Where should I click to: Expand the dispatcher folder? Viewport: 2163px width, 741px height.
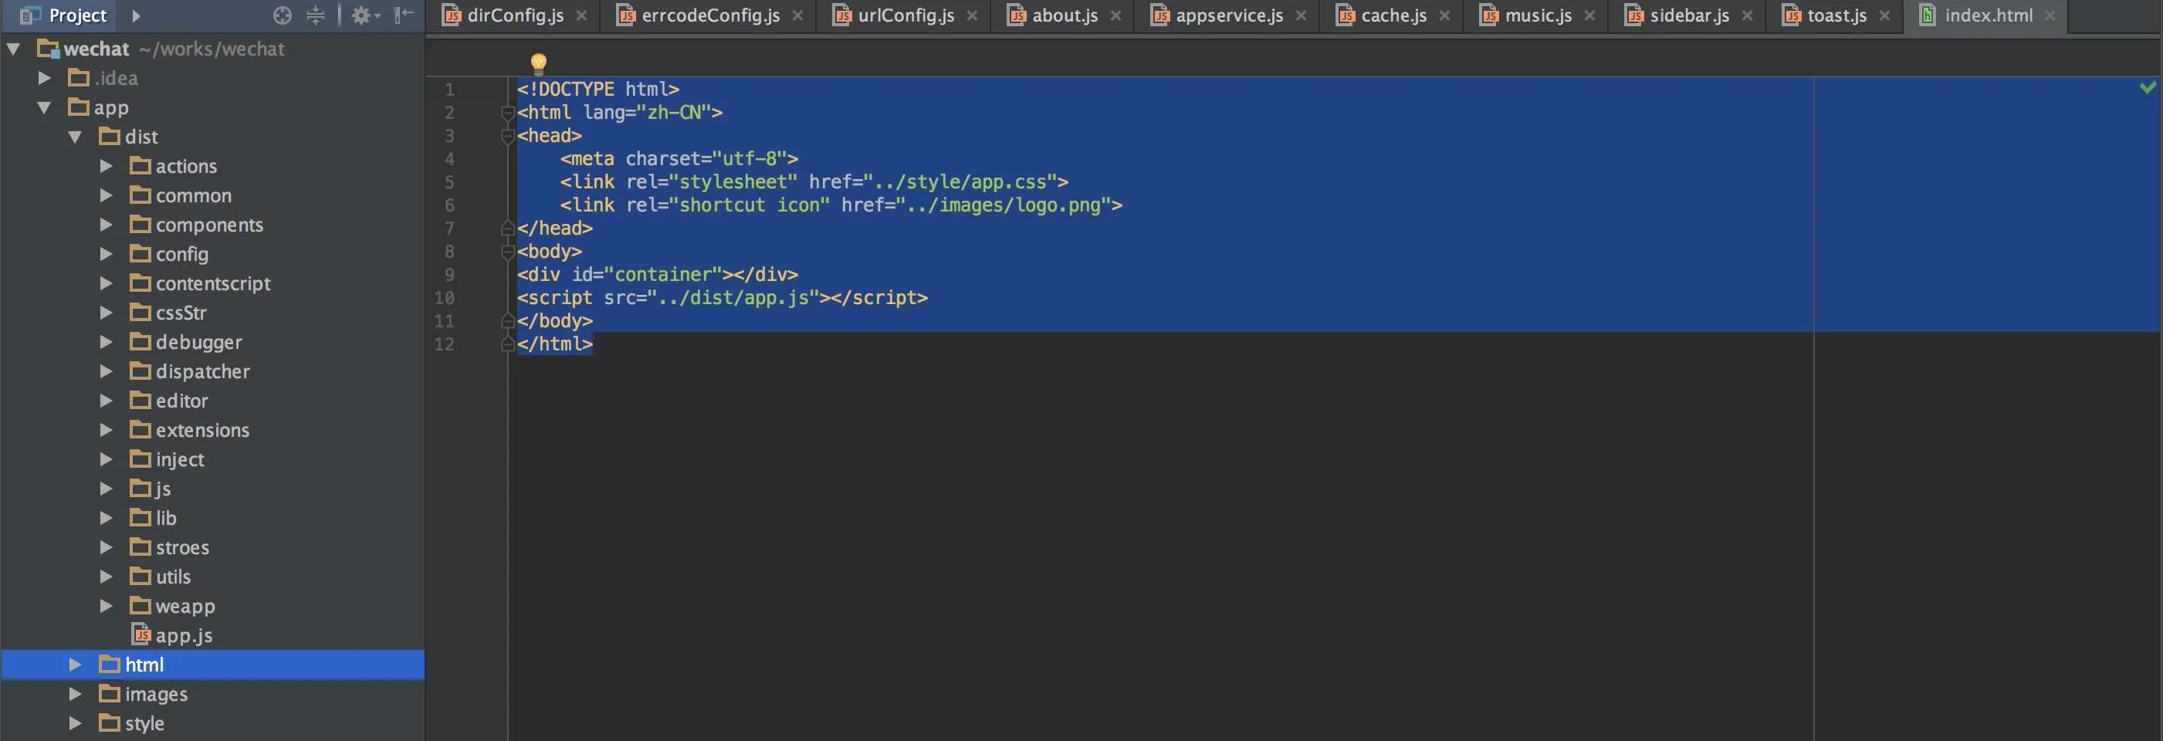click(106, 372)
